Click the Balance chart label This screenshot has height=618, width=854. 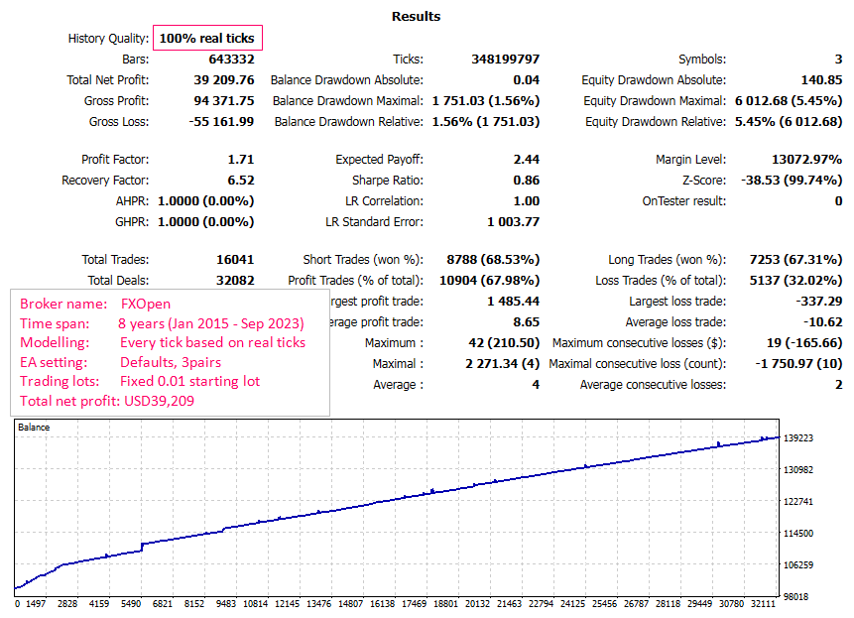click(34, 428)
